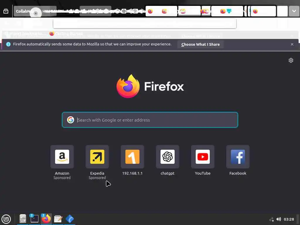Viewport: 300px width, 225px height.
Task: Open the file manager in the taskbar
Action: 23,219
